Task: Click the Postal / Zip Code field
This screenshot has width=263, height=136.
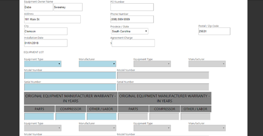Action: pos(214,31)
